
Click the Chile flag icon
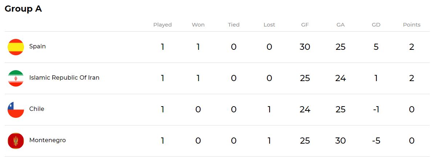[x=16, y=109]
